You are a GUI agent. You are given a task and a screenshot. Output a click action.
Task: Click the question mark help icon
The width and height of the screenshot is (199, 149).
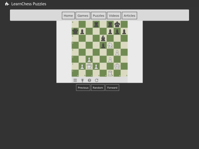coord(89,80)
